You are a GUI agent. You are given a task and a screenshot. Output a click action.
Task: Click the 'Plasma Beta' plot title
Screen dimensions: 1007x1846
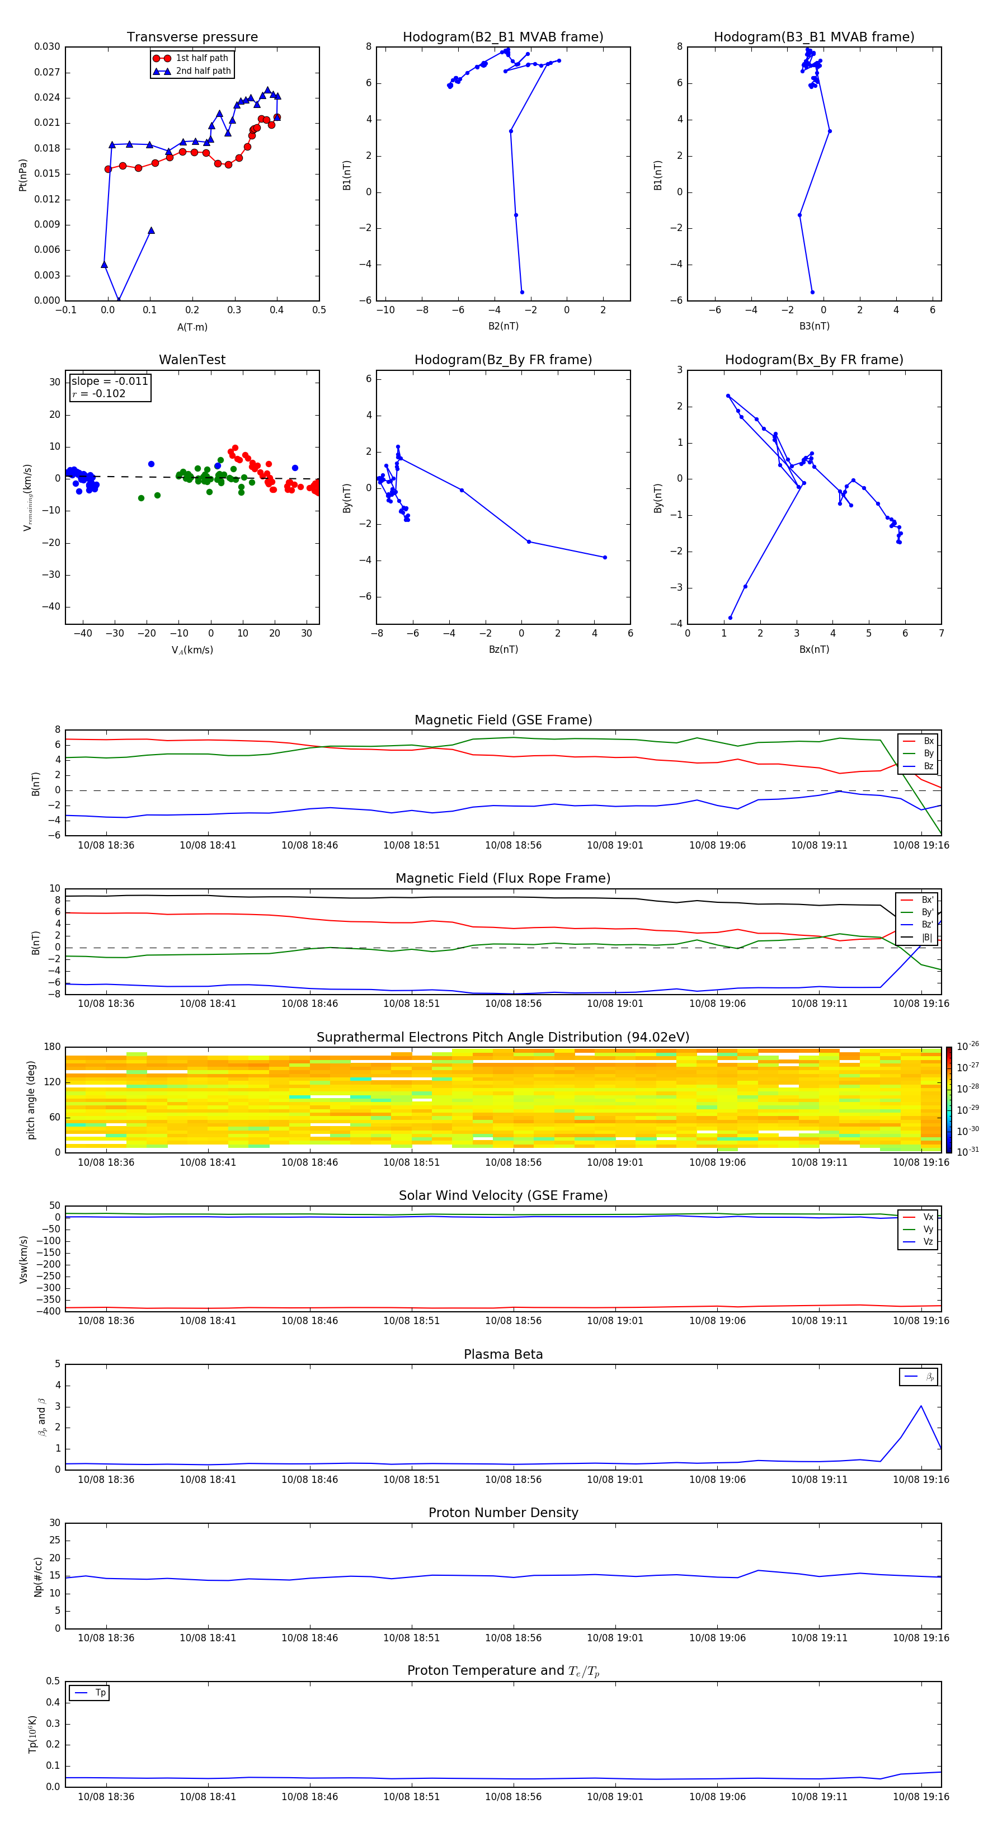point(503,1354)
